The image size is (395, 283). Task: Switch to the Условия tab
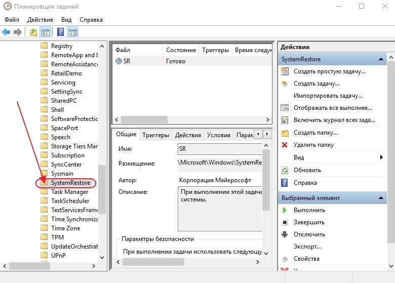coord(218,135)
